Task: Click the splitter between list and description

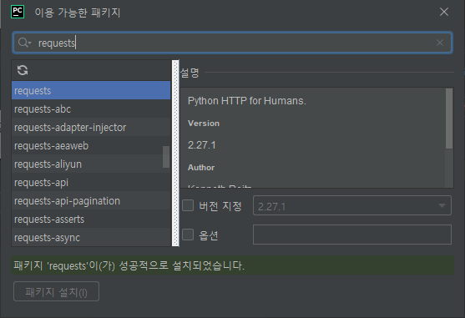Action: coord(175,154)
